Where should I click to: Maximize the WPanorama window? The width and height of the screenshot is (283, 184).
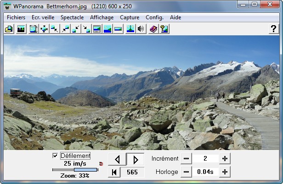(255, 5)
